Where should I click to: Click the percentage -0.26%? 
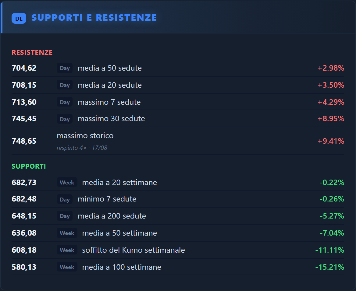point(332,199)
